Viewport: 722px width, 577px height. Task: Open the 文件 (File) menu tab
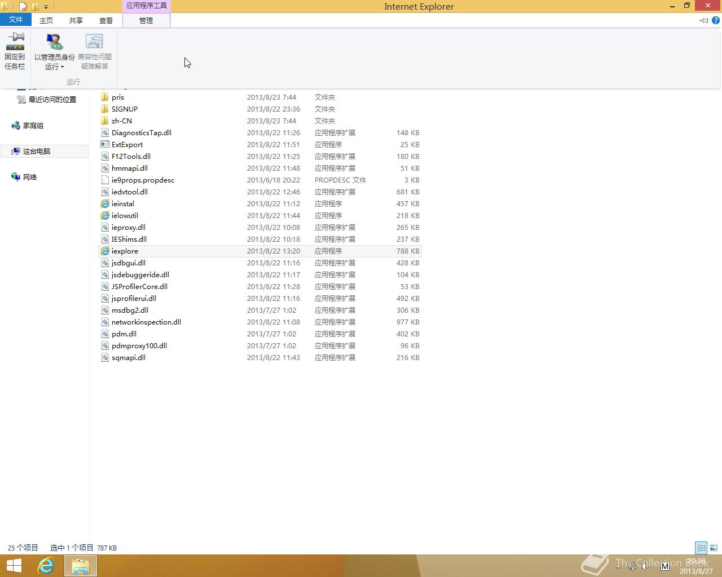[16, 20]
